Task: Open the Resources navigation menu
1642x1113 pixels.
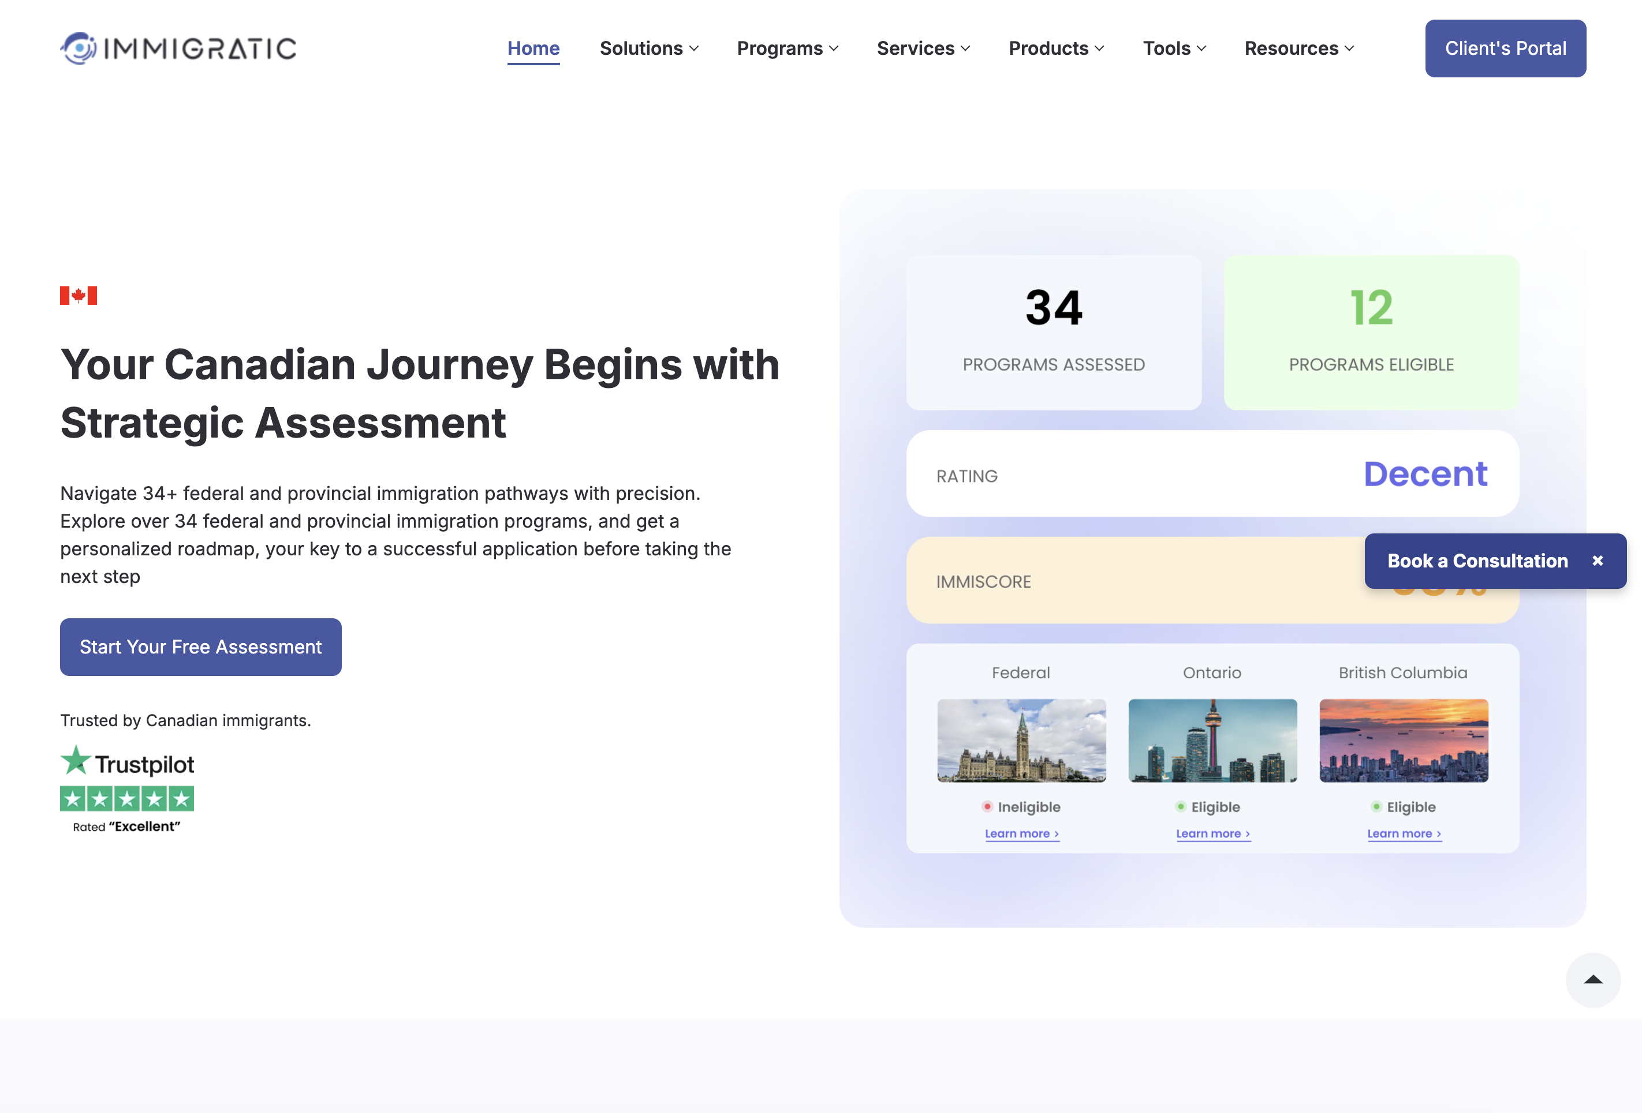Action: pos(1298,48)
